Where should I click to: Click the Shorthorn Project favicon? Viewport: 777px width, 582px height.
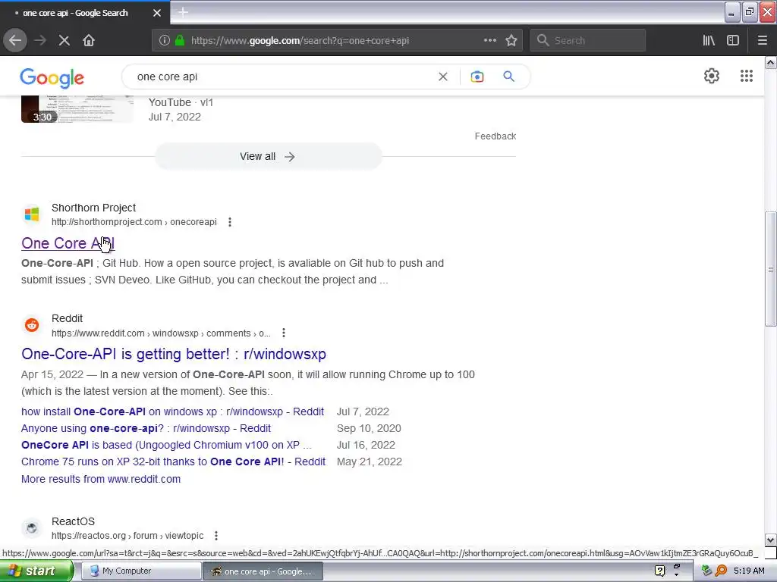click(32, 214)
